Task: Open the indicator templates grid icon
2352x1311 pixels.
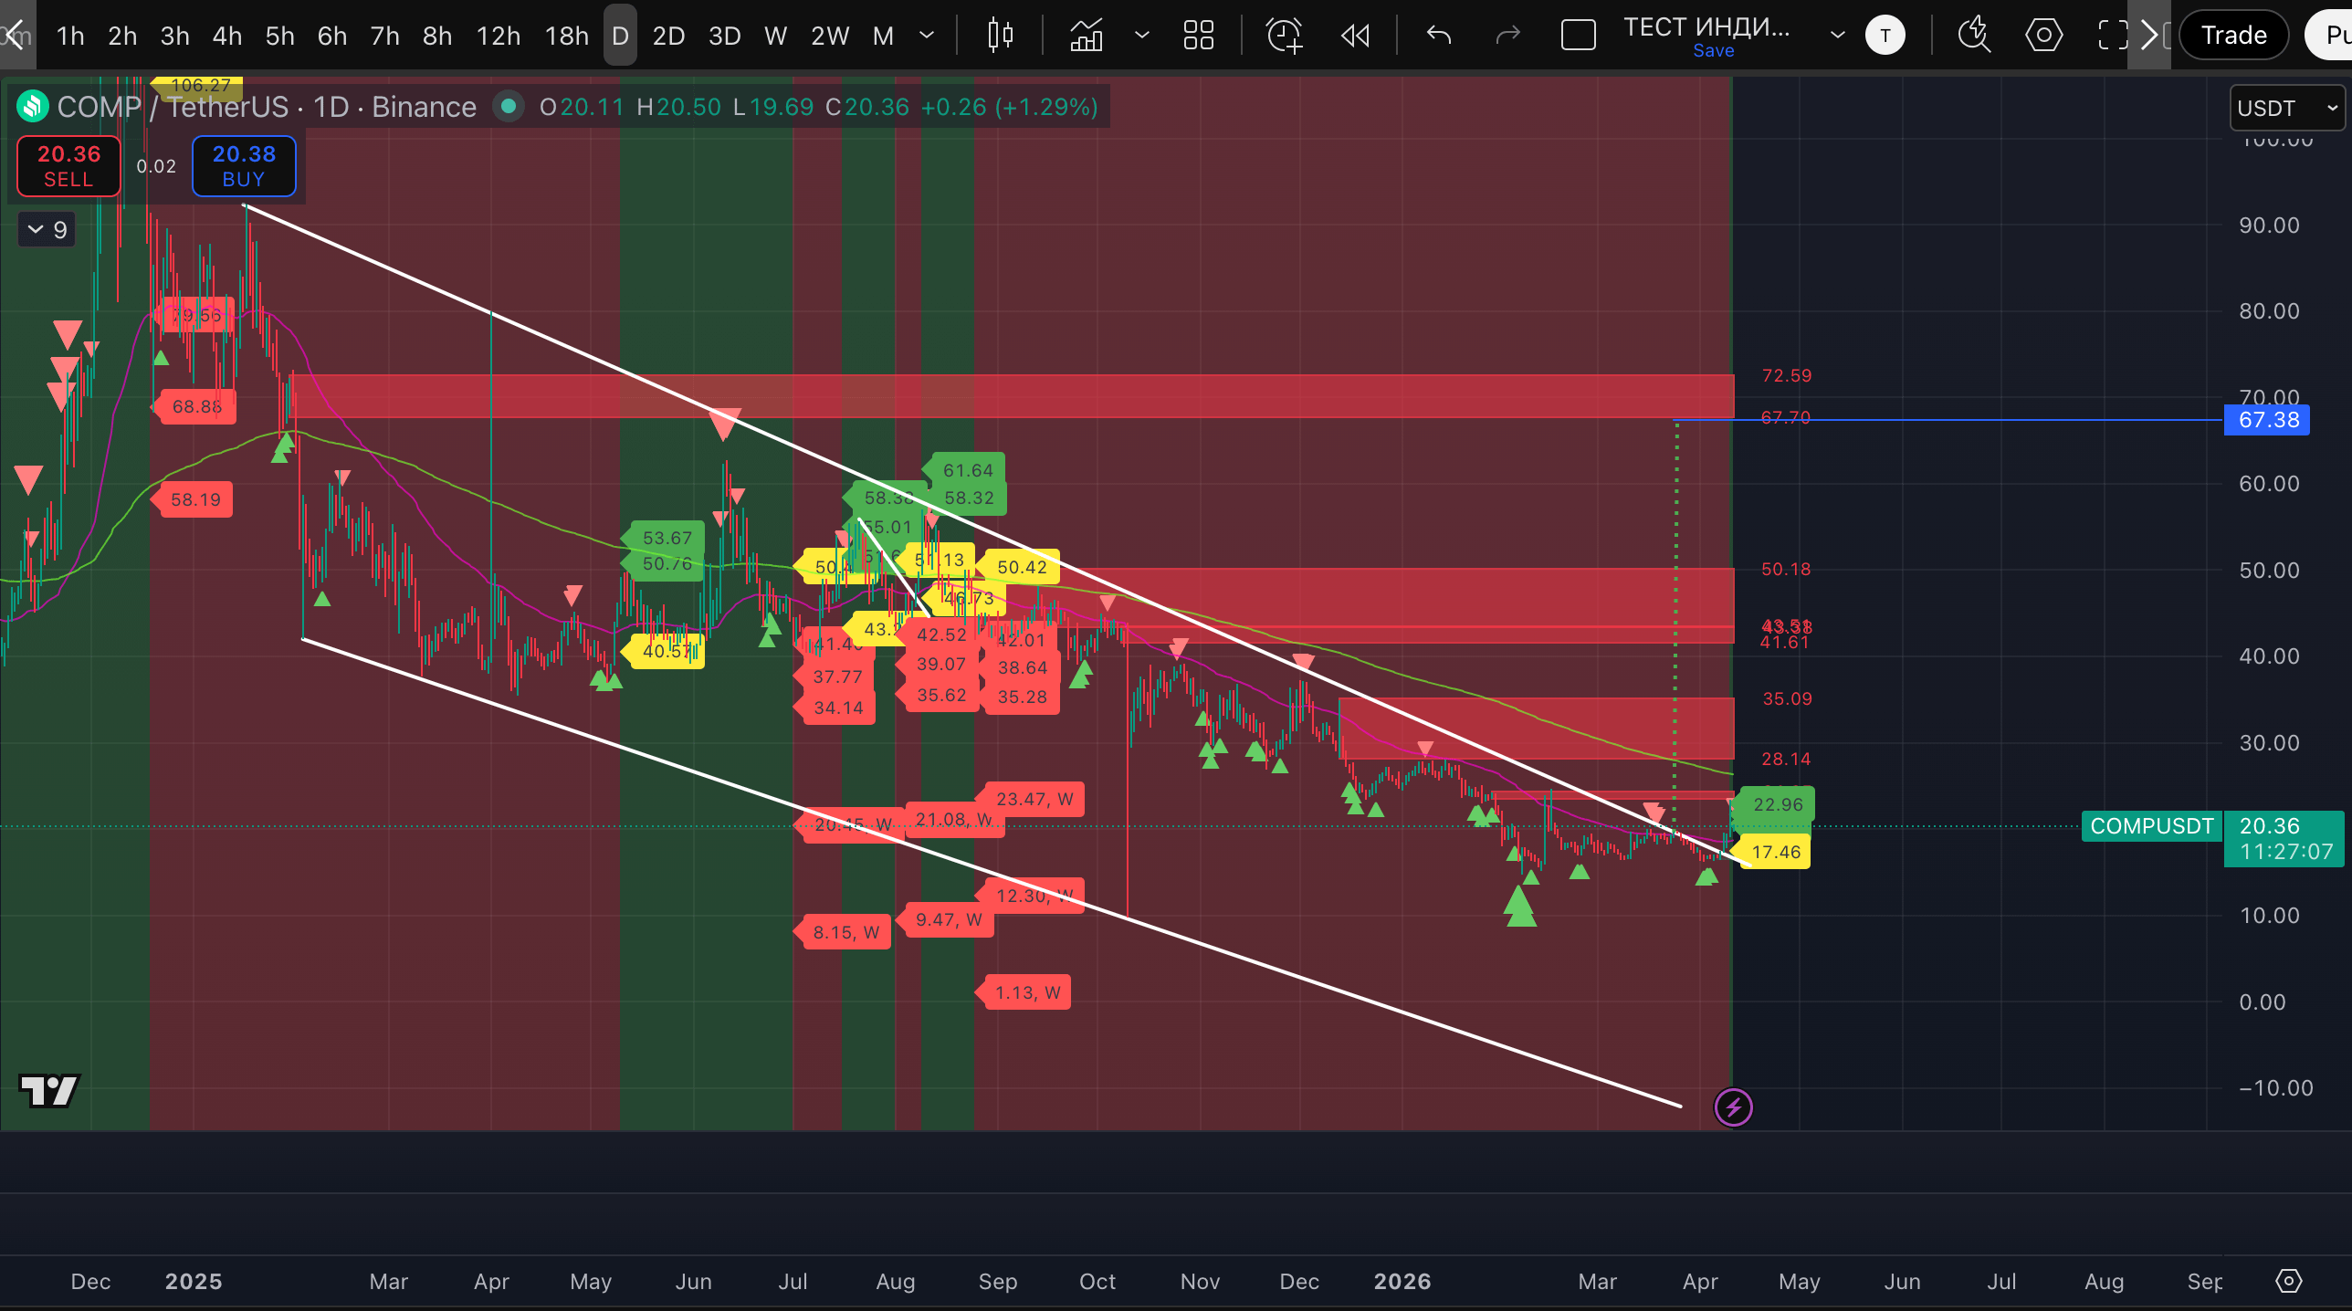Action: (x=1198, y=36)
